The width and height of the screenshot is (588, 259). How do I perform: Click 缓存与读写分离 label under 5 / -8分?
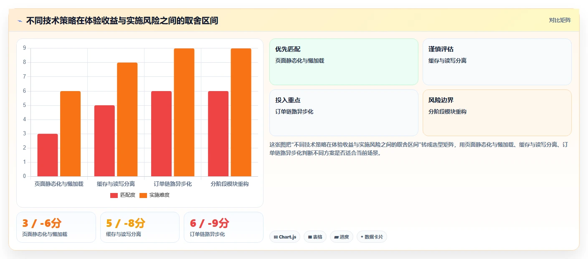tap(124, 234)
